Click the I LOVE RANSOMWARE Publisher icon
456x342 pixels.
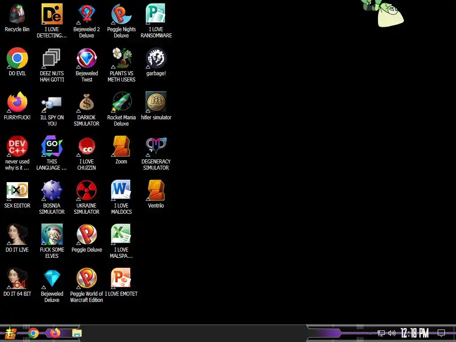coord(156,14)
